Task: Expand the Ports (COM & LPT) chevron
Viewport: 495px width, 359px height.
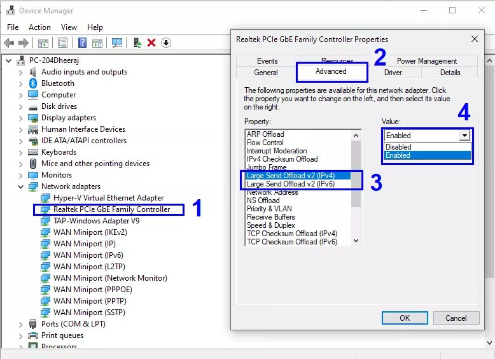Action: click(21, 324)
